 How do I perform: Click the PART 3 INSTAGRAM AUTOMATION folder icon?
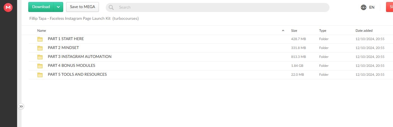40,57
